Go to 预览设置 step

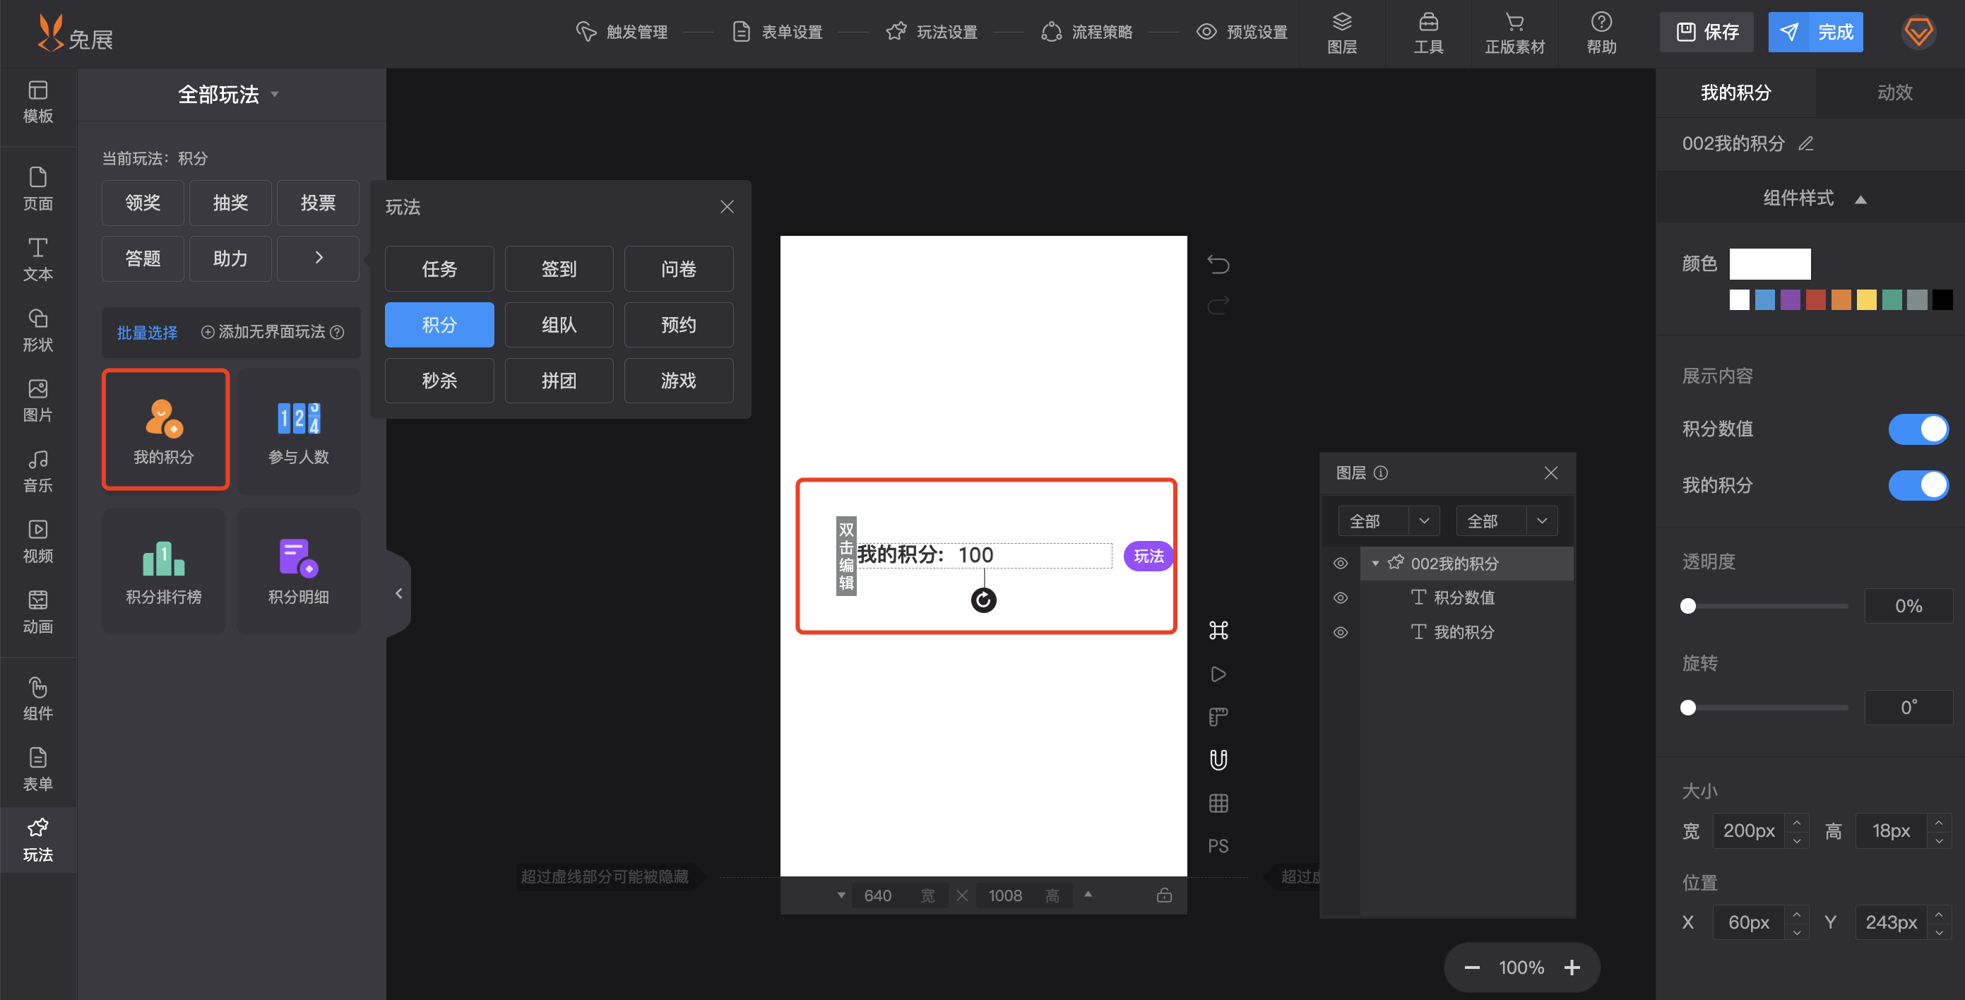tap(1242, 32)
